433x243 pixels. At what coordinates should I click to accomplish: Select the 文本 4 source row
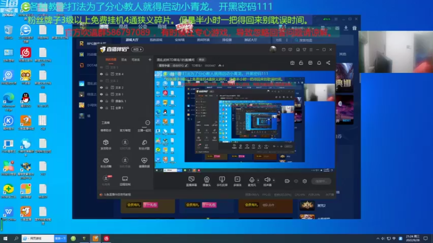126,74
